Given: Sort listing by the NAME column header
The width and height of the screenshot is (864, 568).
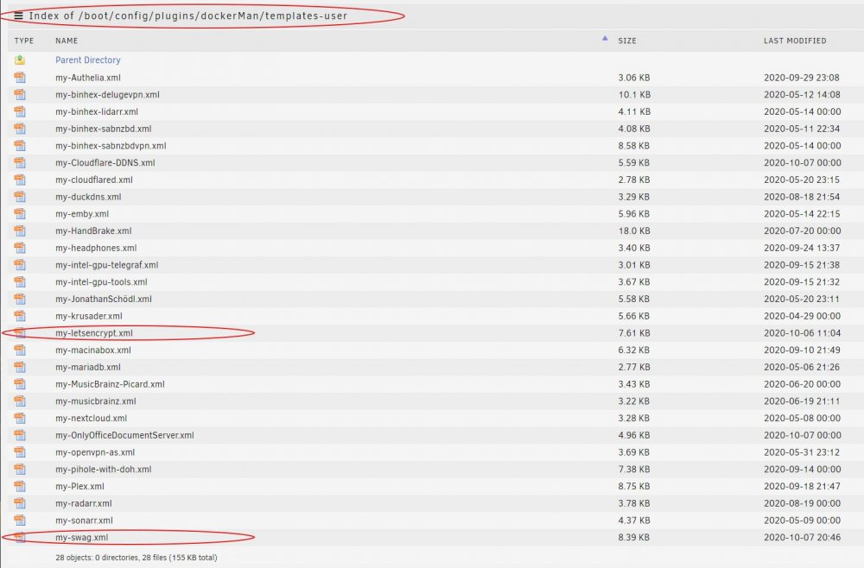Looking at the screenshot, I should tap(67, 41).
